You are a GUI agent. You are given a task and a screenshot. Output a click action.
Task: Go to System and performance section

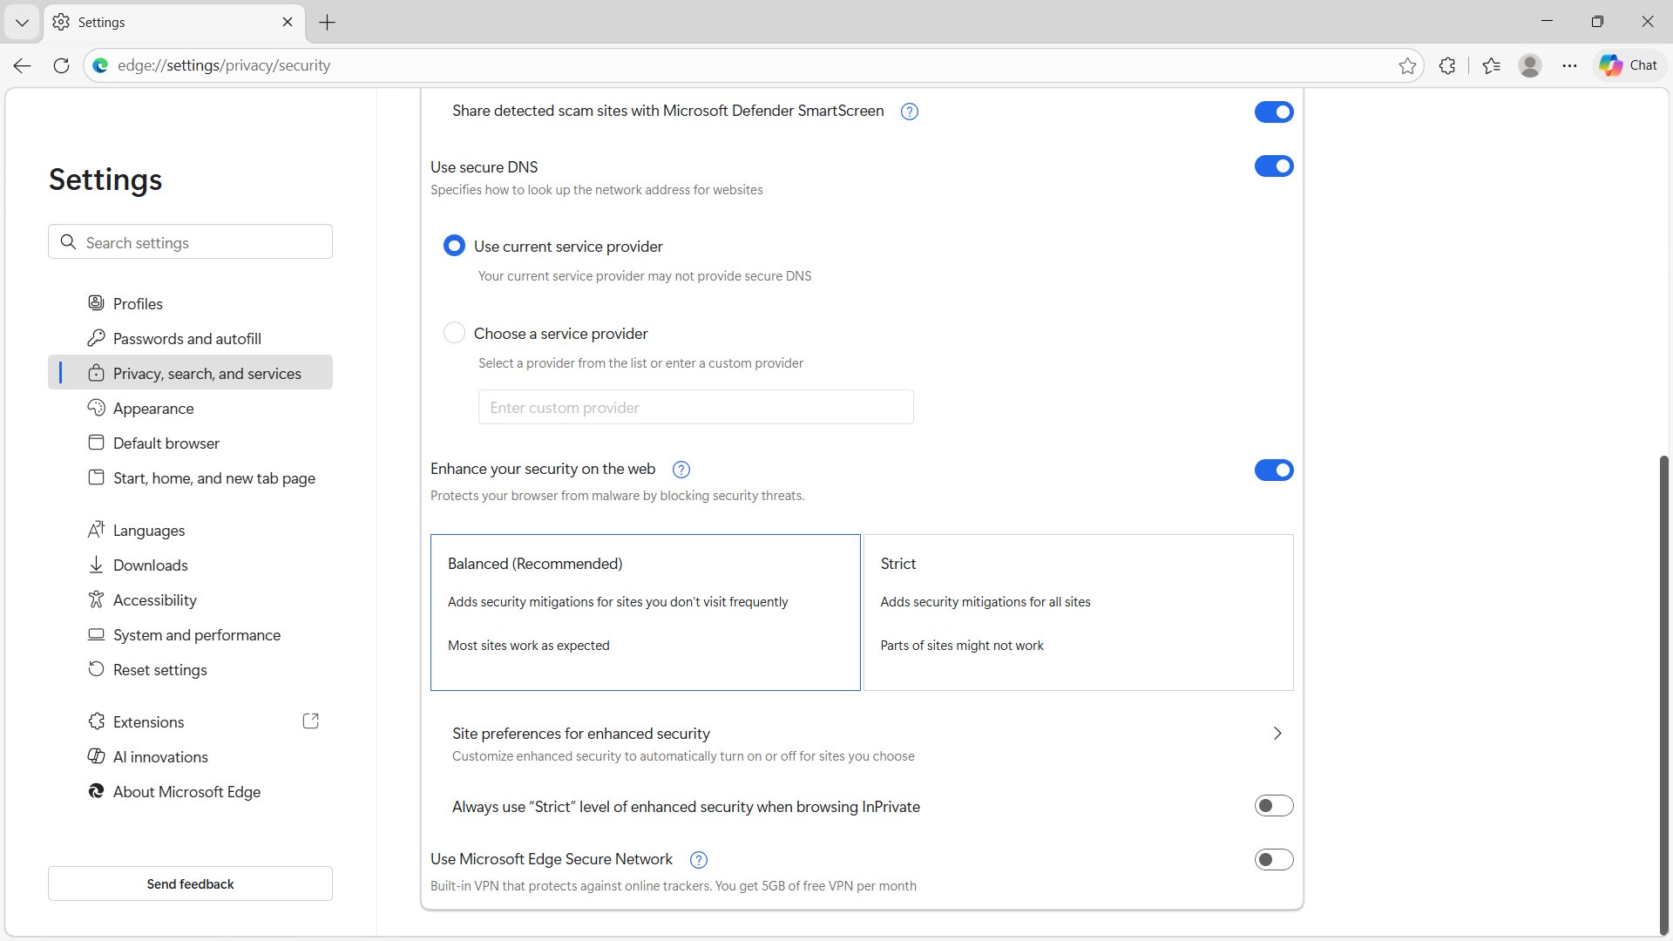pos(197,635)
